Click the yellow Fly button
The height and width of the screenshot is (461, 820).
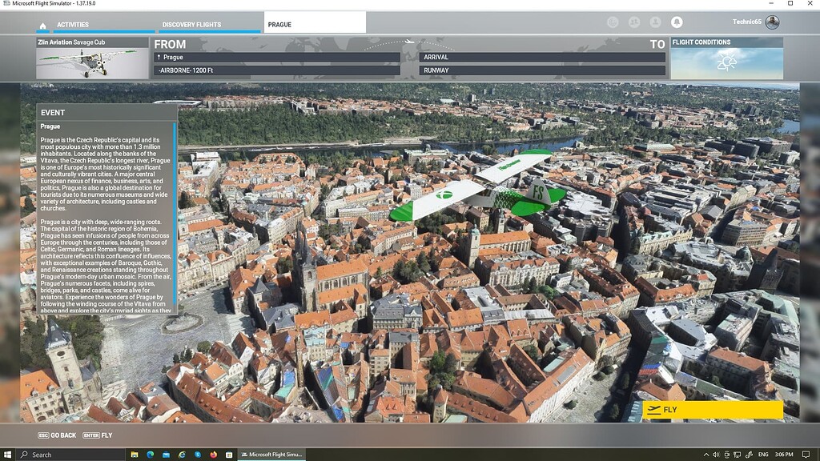[713, 410]
